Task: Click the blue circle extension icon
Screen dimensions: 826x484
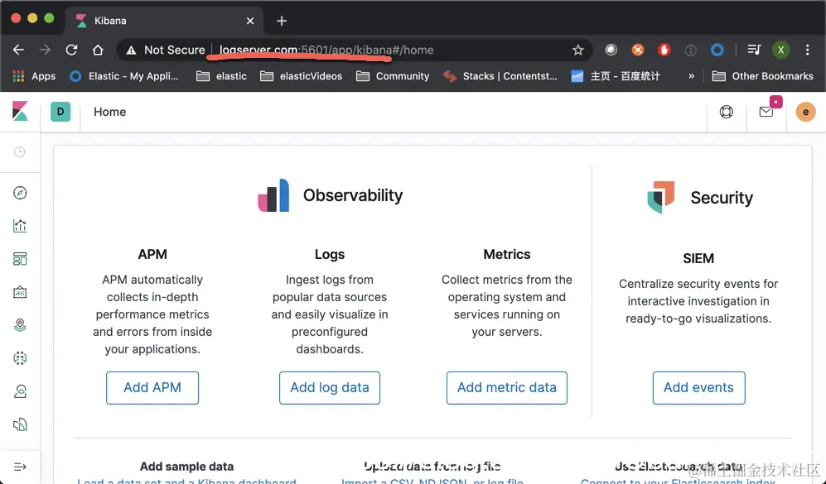Action: 717,50
